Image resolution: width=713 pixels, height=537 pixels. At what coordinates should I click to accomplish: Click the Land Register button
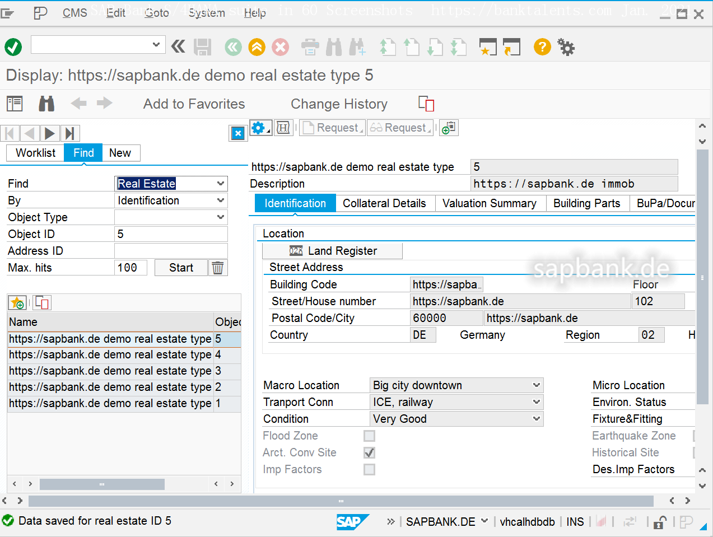[333, 251]
